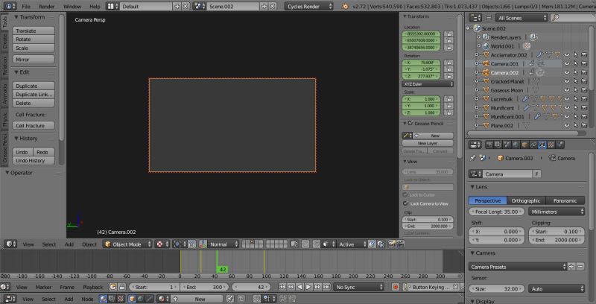The width and height of the screenshot is (596, 304).
Task: Open the Object Constraints properties tab icon
Action: (x=533, y=145)
